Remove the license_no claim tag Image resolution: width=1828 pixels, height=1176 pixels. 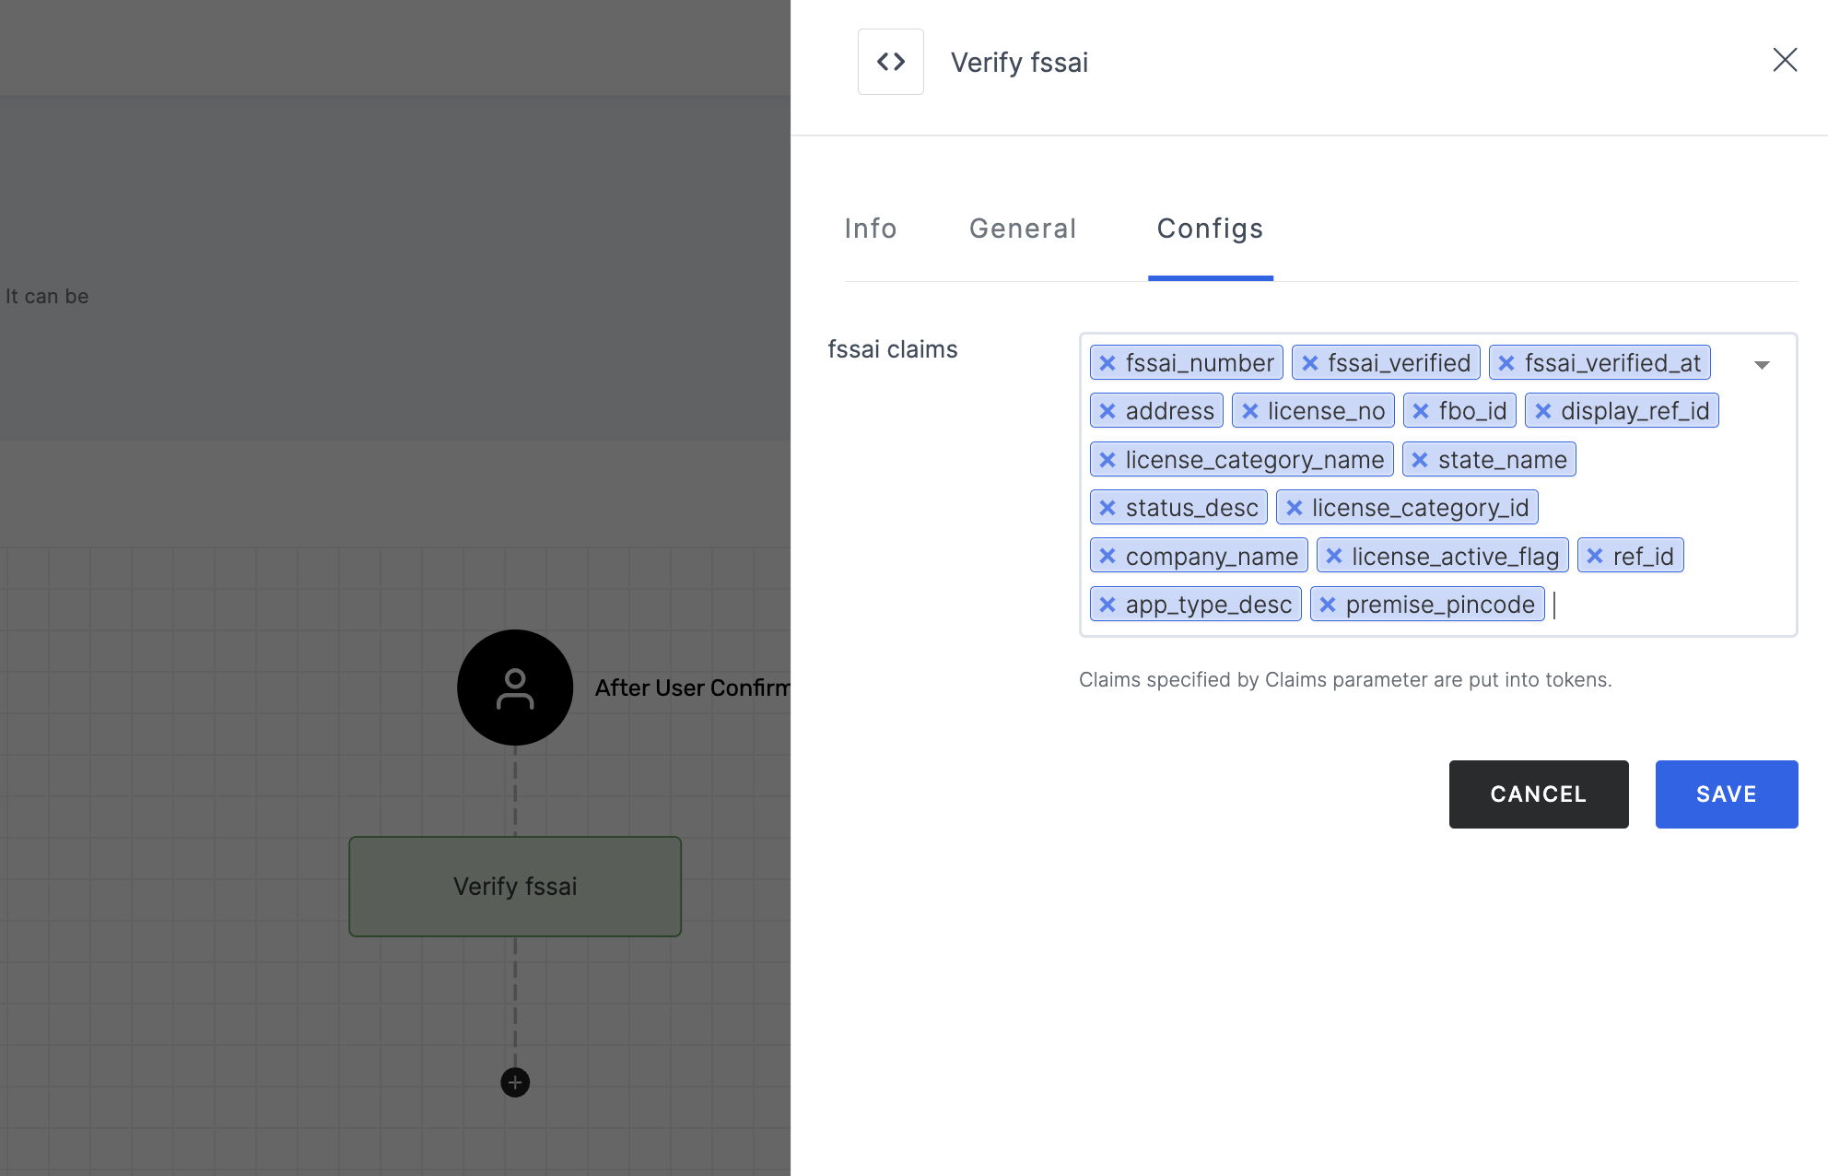click(1249, 411)
